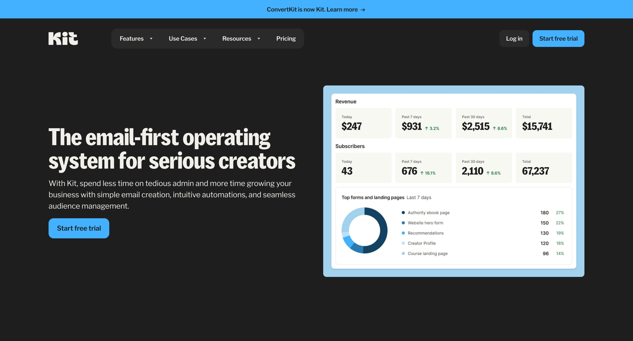Expand the Features dropdown arrow
This screenshot has height=341, width=633.
coord(151,39)
